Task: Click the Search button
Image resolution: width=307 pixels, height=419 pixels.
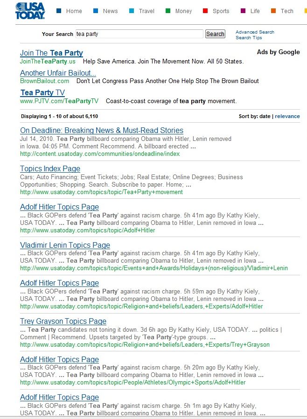Action: (215, 34)
